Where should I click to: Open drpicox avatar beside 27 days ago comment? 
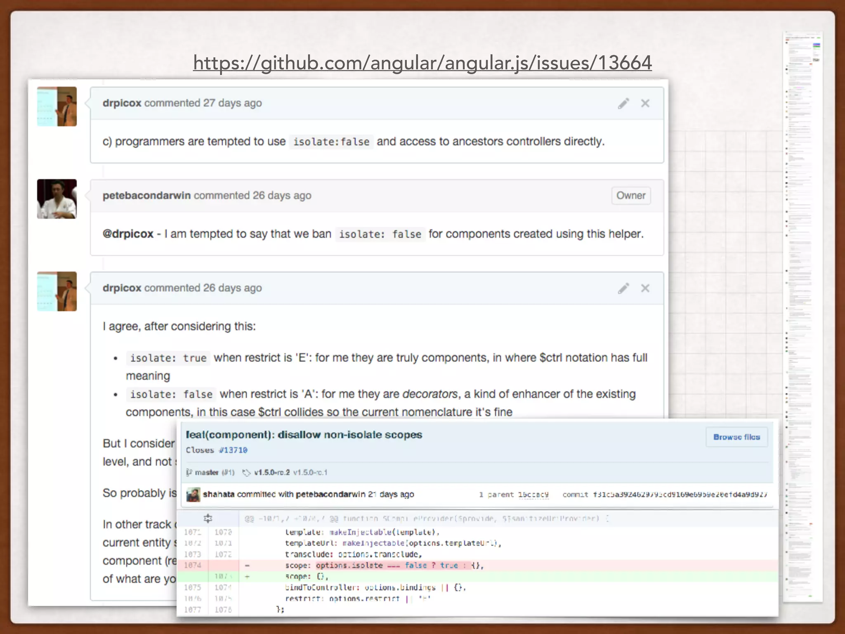pyautogui.click(x=57, y=106)
